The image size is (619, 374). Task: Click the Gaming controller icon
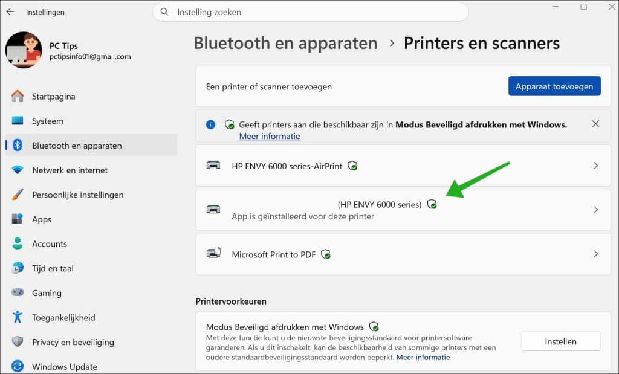coord(18,292)
